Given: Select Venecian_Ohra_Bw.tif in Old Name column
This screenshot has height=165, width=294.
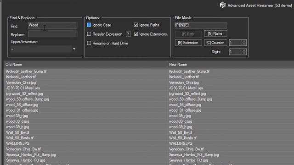Looking at the screenshot, I should click(23, 149).
